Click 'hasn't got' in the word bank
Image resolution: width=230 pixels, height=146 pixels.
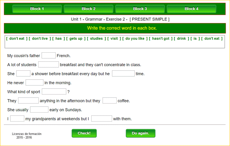(x=161, y=39)
